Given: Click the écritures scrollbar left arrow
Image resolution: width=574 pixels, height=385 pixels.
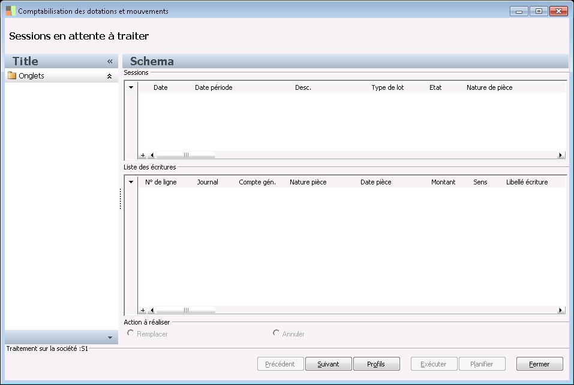Looking at the screenshot, I should (152, 310).
